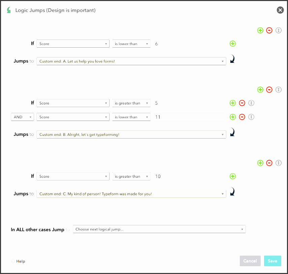Click reorder icon of first jump block
Image resolution: width=288 pixels, height=274 pixels.
pos(278,30)
